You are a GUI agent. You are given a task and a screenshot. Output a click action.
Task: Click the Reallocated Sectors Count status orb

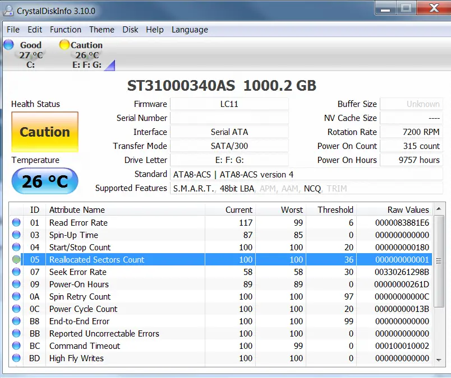[x=16, y=260]
